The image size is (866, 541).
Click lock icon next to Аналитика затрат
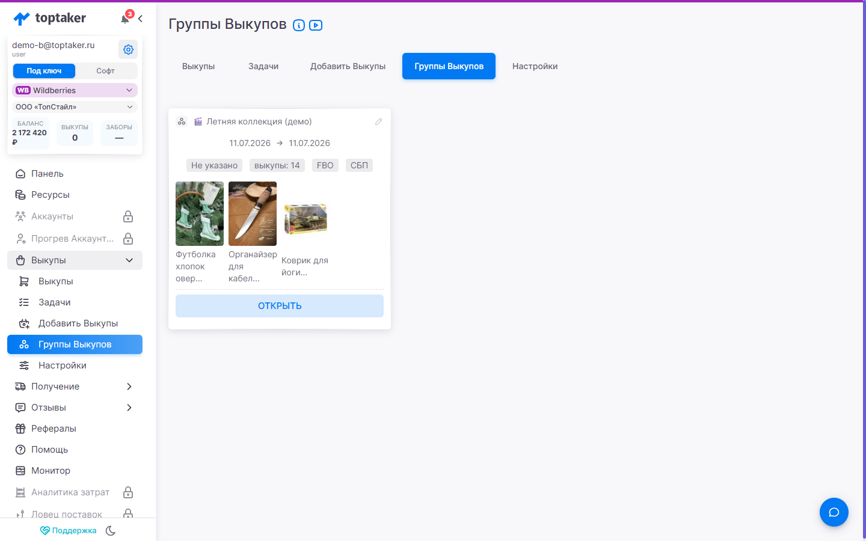click(128, 492)
